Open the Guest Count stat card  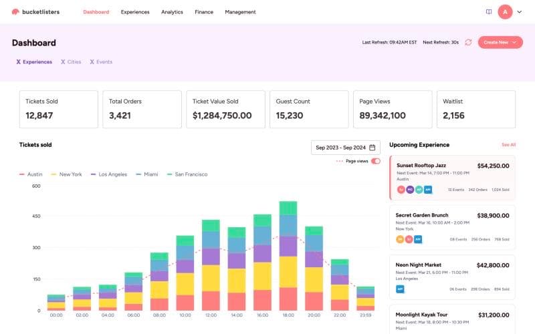[x=309, y=110]
